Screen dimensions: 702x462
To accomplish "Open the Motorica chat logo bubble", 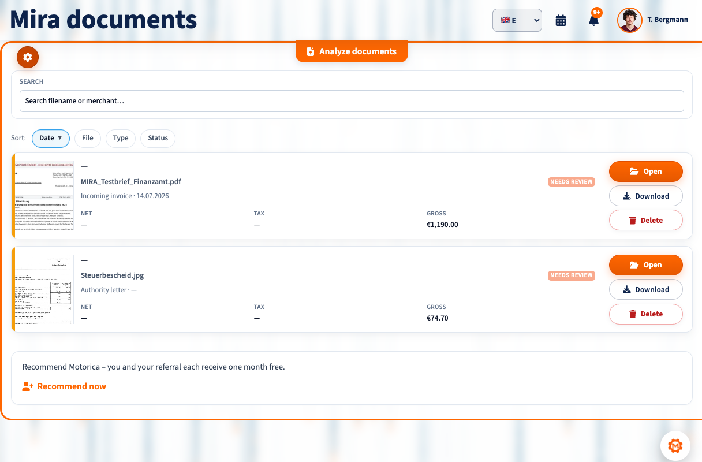I will tap(675, 446).
